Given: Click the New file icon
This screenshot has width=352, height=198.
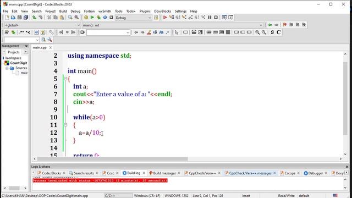Looking at the screenshot, I should [7, 18].
